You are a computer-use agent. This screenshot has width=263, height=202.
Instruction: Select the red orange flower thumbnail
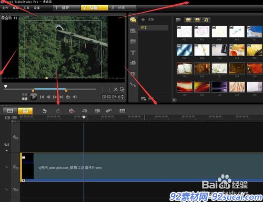[255, 68]
